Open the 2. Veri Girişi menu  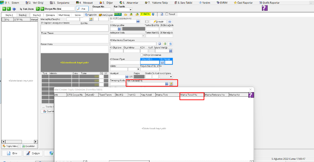point(34,3)
